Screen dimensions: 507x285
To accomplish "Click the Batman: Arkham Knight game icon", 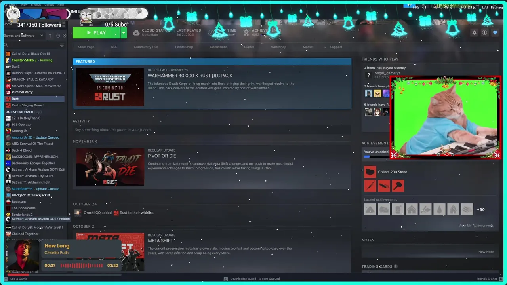I will (8, 182).
